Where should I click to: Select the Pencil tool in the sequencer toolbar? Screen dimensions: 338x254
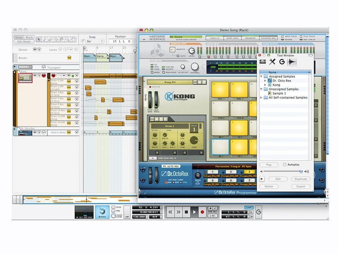click(44, 39)
